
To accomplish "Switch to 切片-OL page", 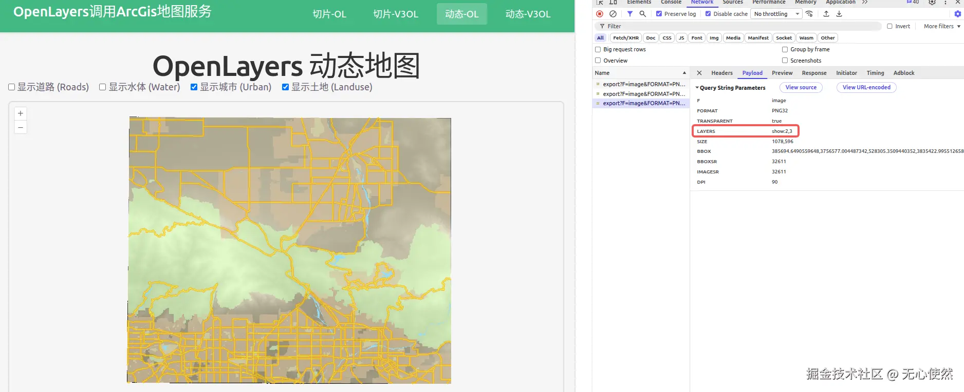I will coord(329,14).
